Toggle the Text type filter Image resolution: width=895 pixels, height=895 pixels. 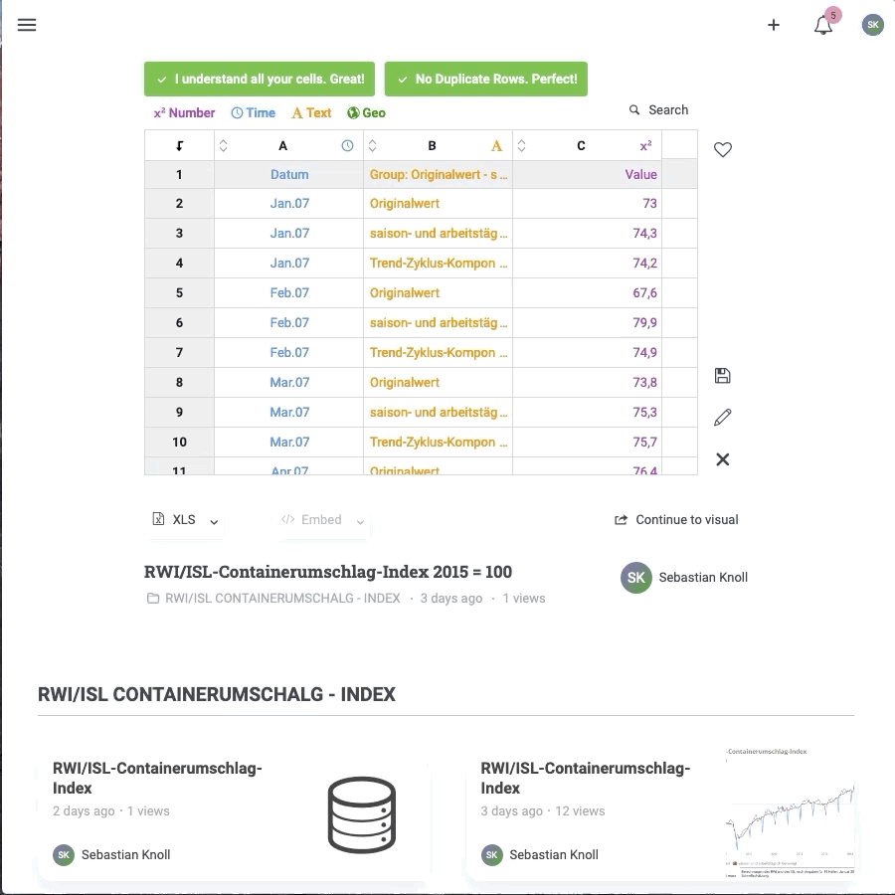pos(311,113)
